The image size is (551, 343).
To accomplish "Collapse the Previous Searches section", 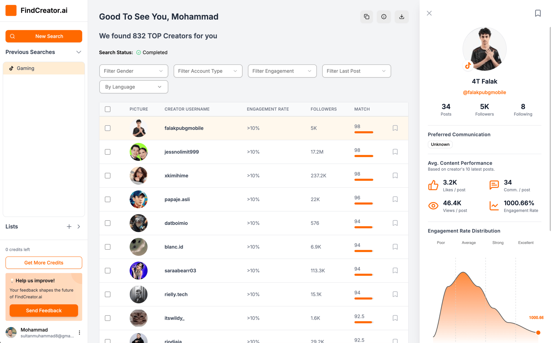I will pyautogui.click(x=79, y=52).
